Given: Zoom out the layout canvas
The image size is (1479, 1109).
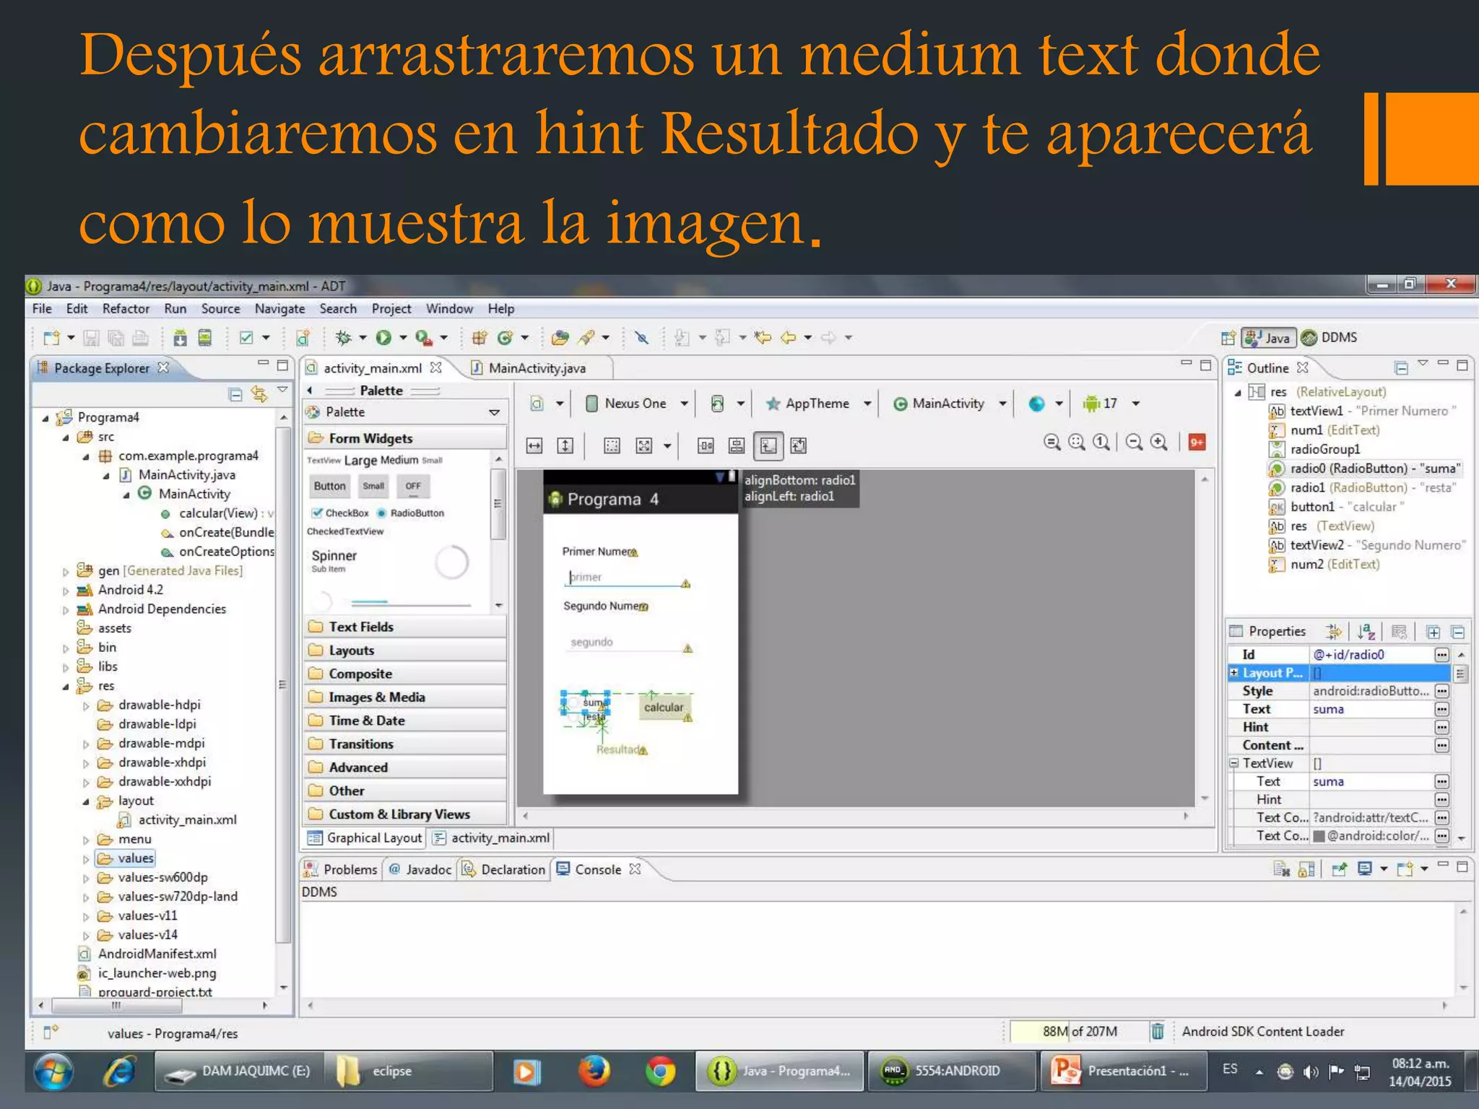Looking at the screenshot, I should 1135,442.
